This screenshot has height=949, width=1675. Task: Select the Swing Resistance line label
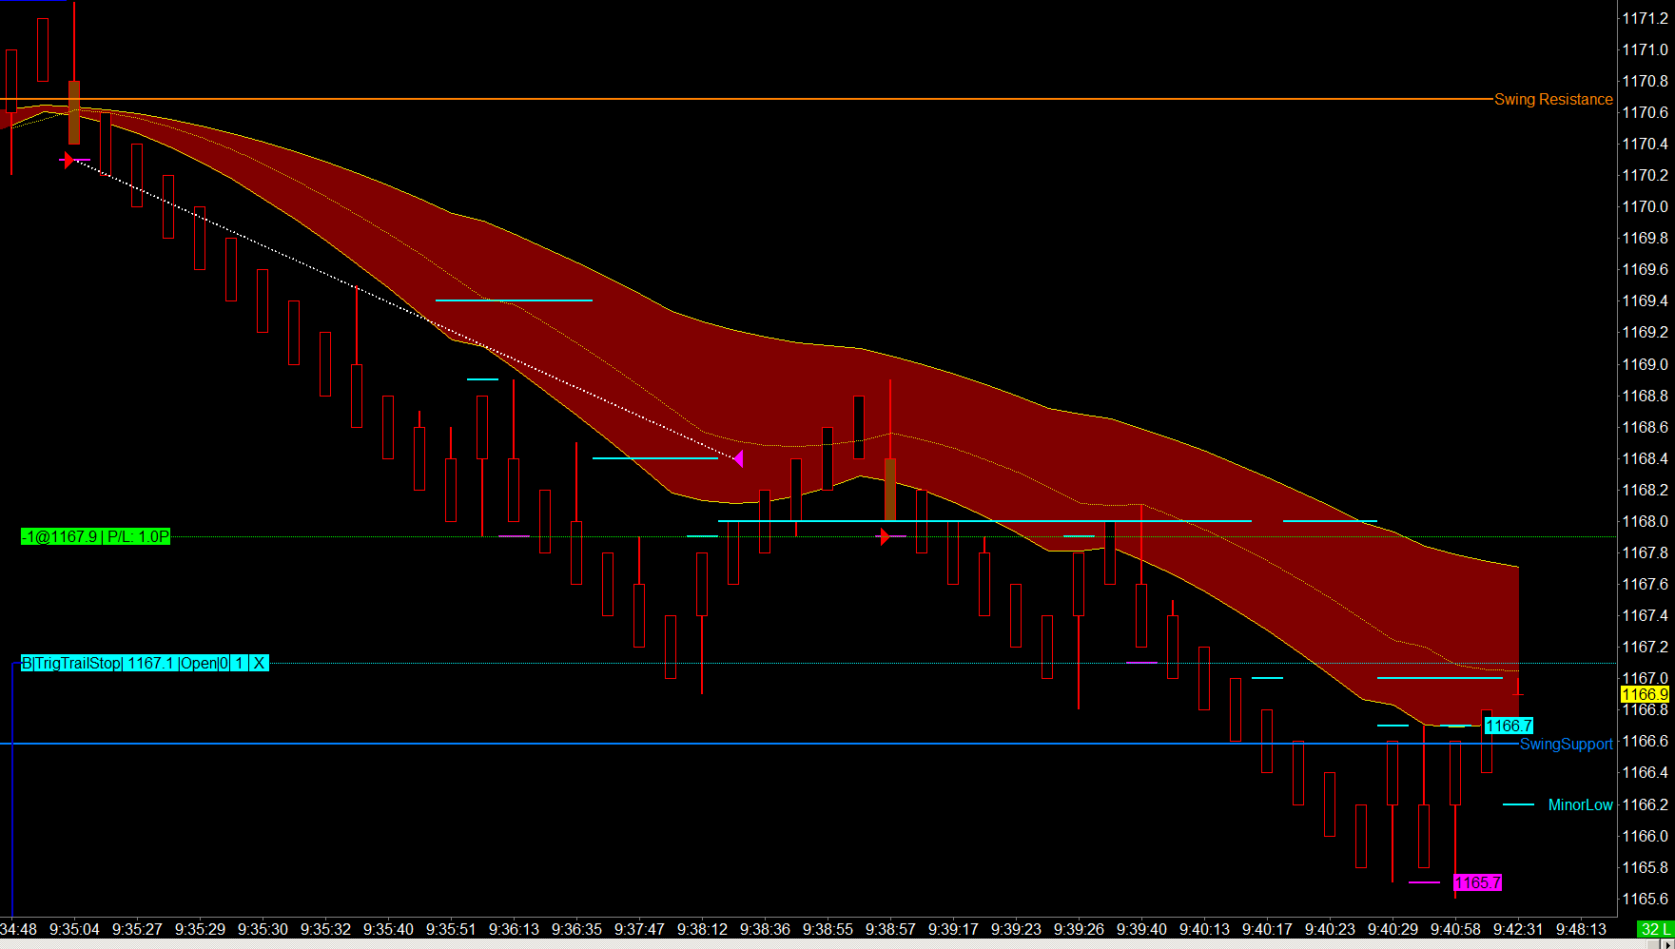[x=1553, y=99]
